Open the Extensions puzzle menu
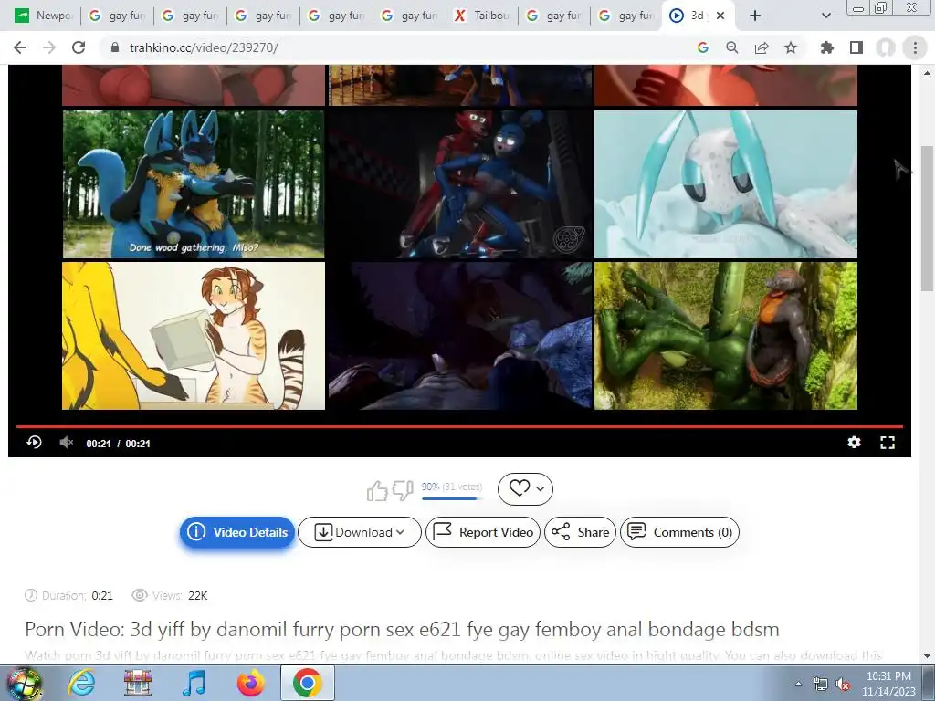This screenshot has width=935, height=701. [827, 47]
